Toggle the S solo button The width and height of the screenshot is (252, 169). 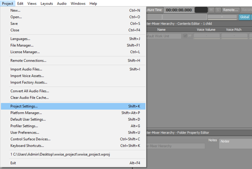(218, 10)
